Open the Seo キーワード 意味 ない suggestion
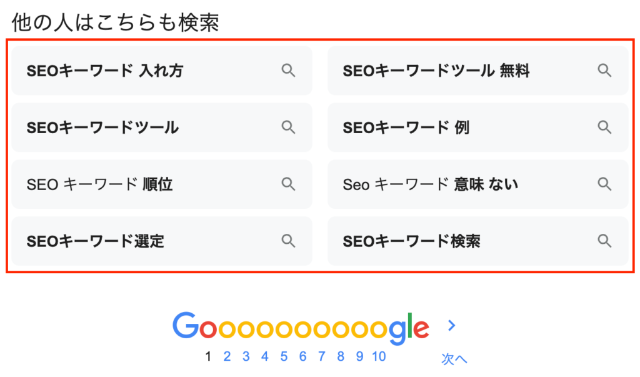 (x=430, y=184)
